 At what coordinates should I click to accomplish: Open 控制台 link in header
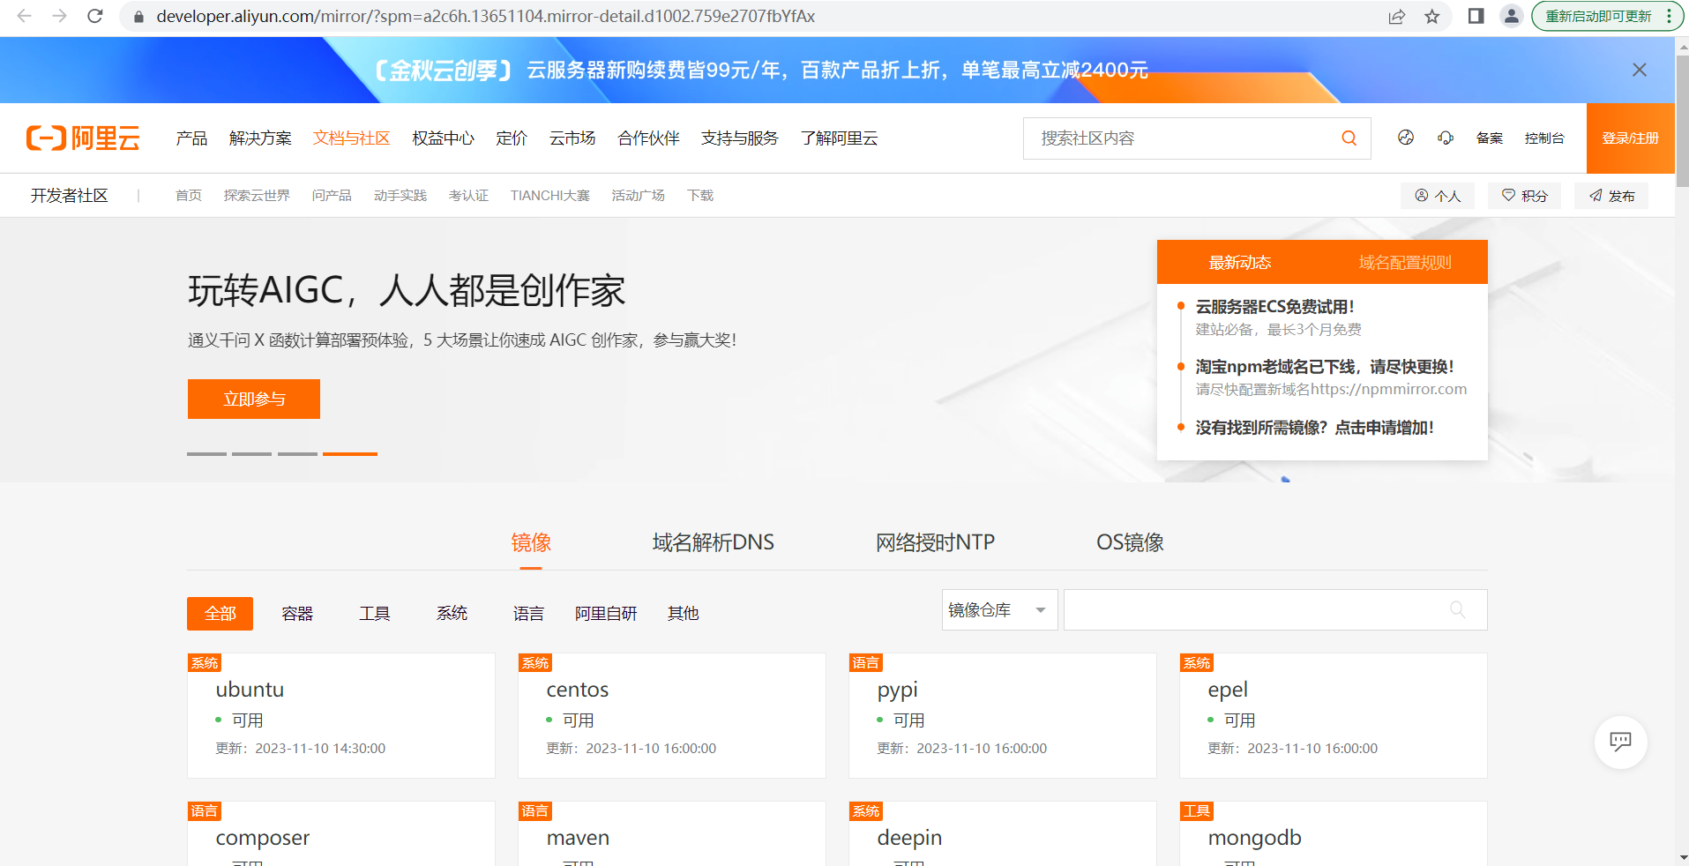pos(1544,138)
